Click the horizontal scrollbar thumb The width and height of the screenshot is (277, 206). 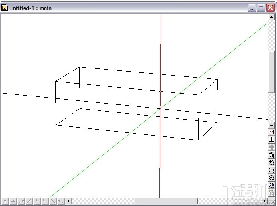(x=166, y=201)
